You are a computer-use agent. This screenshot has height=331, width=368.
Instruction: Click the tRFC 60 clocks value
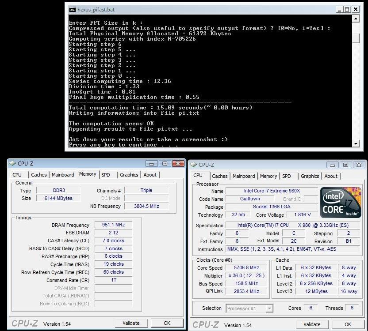point(114,272)
